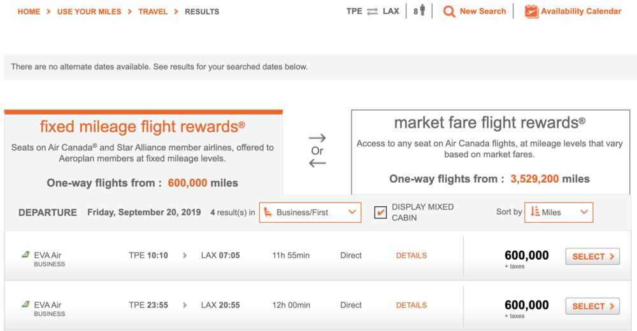Uncheck the Display Mixed Cabin checkbox
Image resolution: width=637 pixels, height=331 pixels.
tap(380, 212)
